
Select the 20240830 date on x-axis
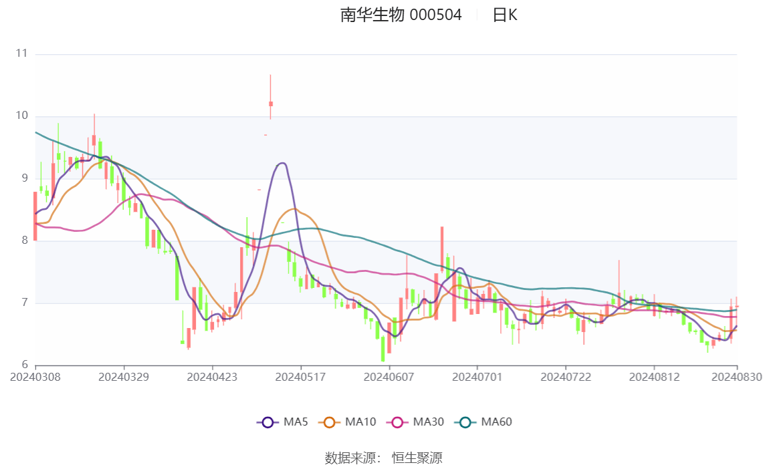(x=737, y=377)
